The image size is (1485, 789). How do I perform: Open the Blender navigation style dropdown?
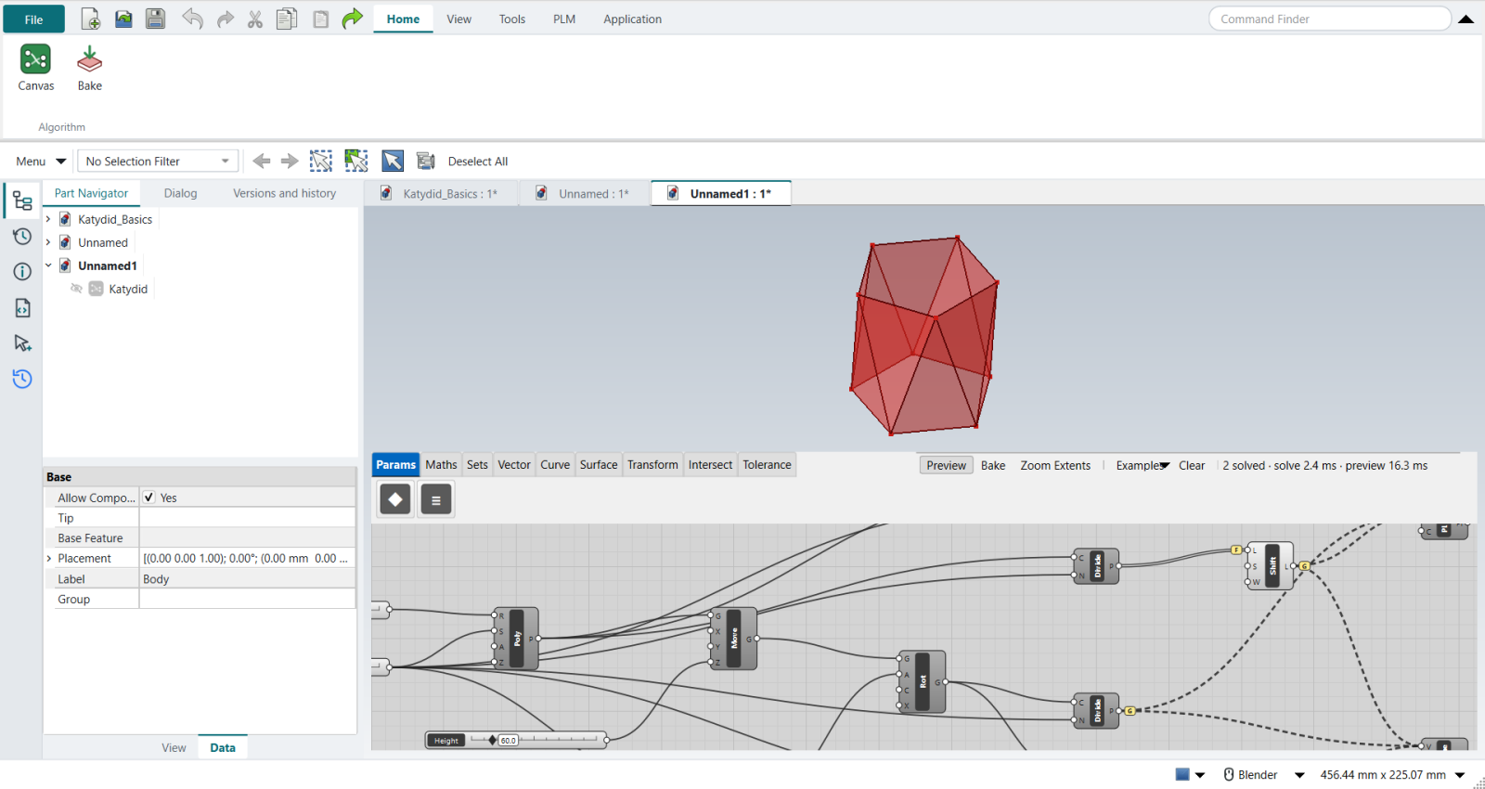coord(1299,774)
